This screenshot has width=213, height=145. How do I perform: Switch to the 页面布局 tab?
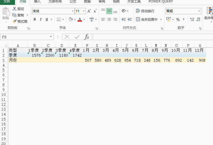pyautogui.click(x=55, y=1)
